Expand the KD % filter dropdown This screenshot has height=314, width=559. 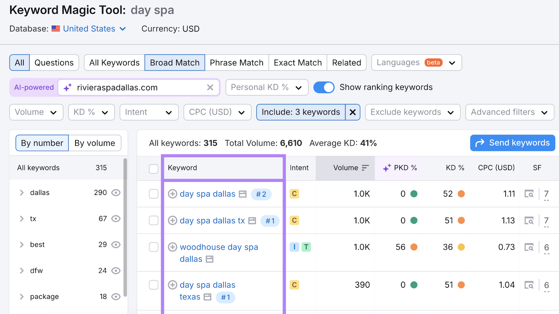[x=91, y=112]
